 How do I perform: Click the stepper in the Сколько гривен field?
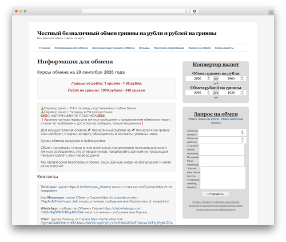(x=243, y=133)
